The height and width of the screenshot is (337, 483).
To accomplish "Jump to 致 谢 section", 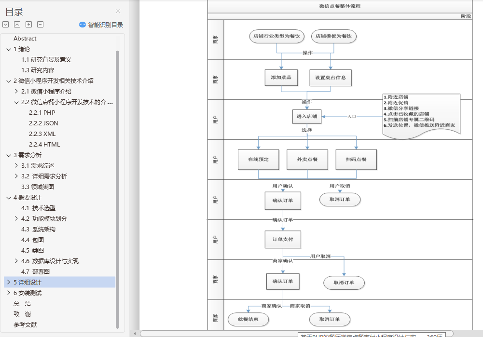I will tap(22, 314).
